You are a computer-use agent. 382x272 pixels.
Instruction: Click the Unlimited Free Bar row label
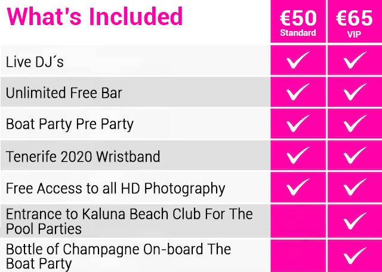click(x=64, y=93)
